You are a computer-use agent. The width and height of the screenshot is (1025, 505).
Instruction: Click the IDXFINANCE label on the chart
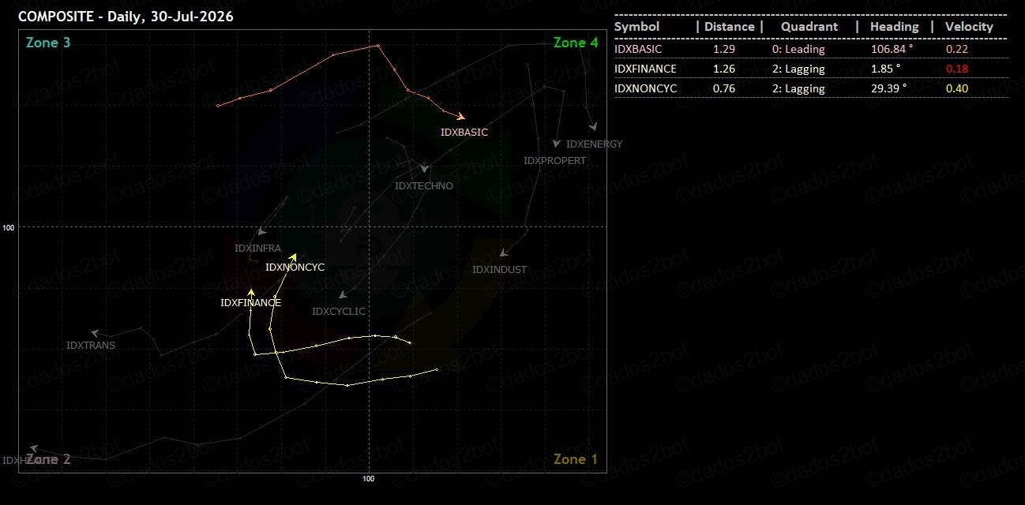pyautogui.click(x=250, y=302)
